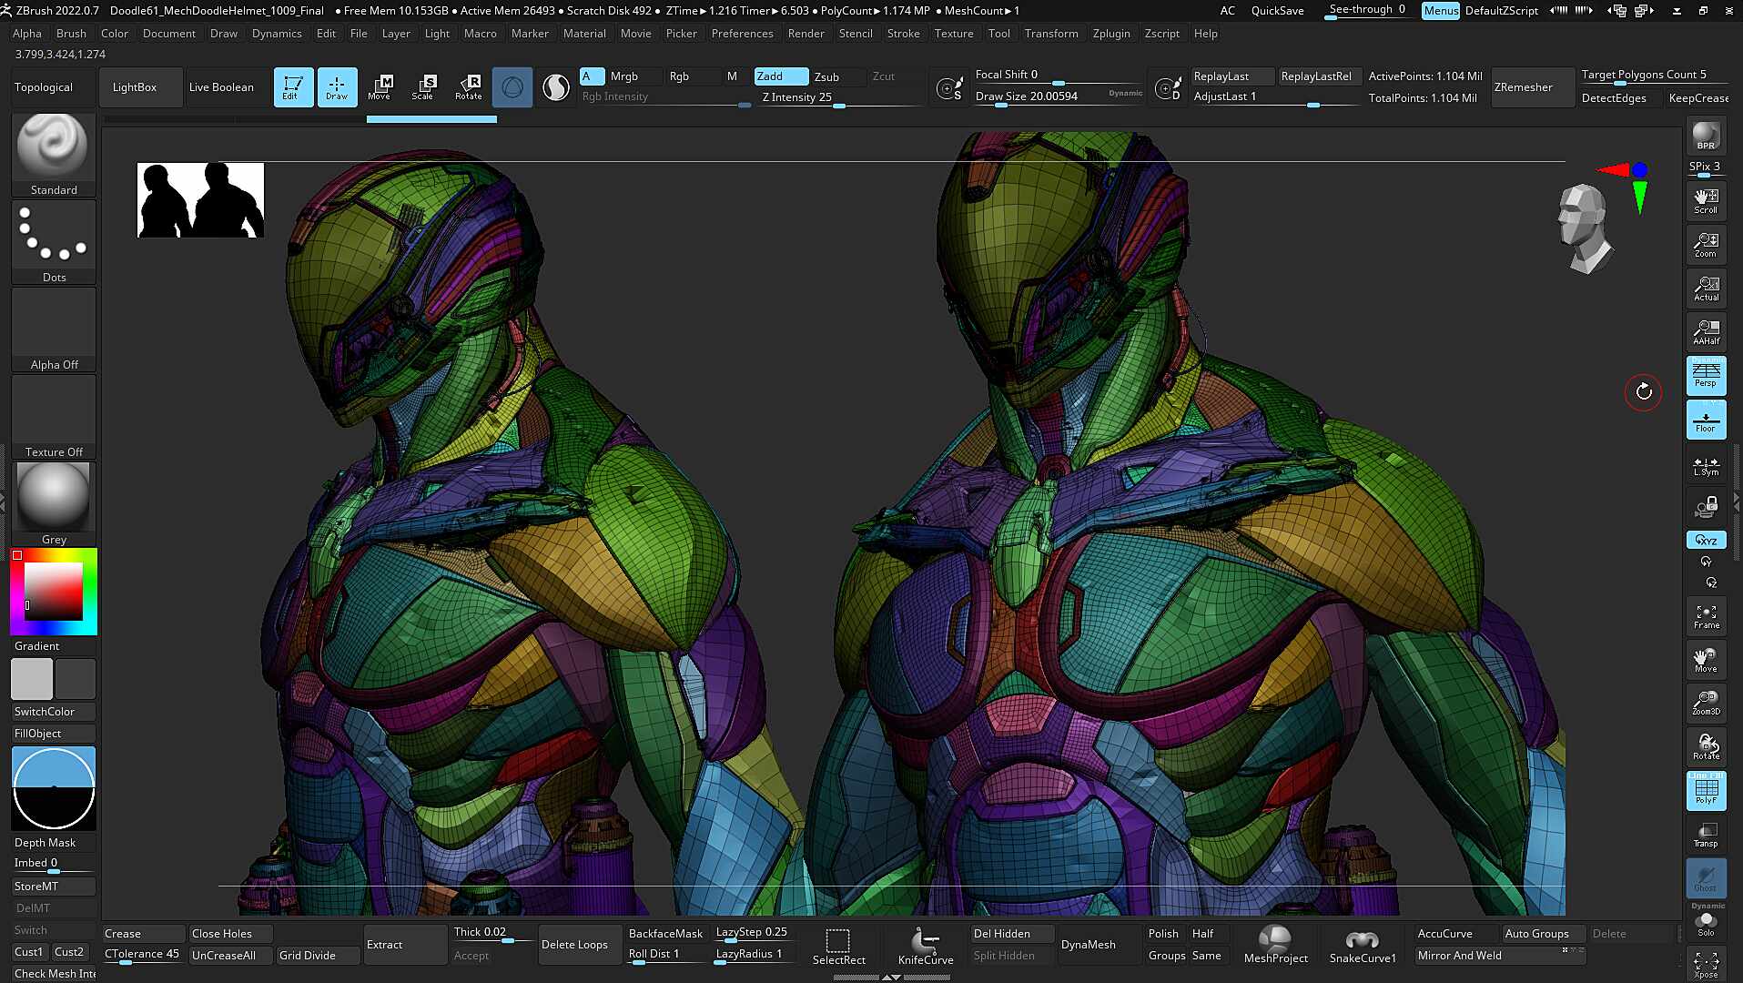
Task: Toggle the Floor grid display
Action: click(1707, 420)
